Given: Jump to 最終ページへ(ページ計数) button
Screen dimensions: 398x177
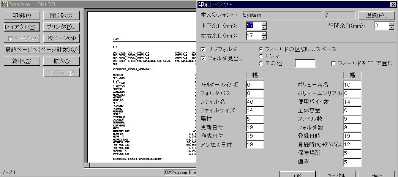Looking at the screenshot, I should pos(41,50).
